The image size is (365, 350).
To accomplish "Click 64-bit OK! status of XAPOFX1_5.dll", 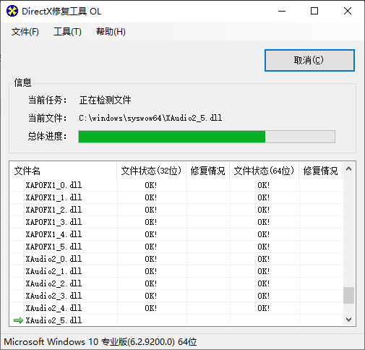I will coord(264,247).
